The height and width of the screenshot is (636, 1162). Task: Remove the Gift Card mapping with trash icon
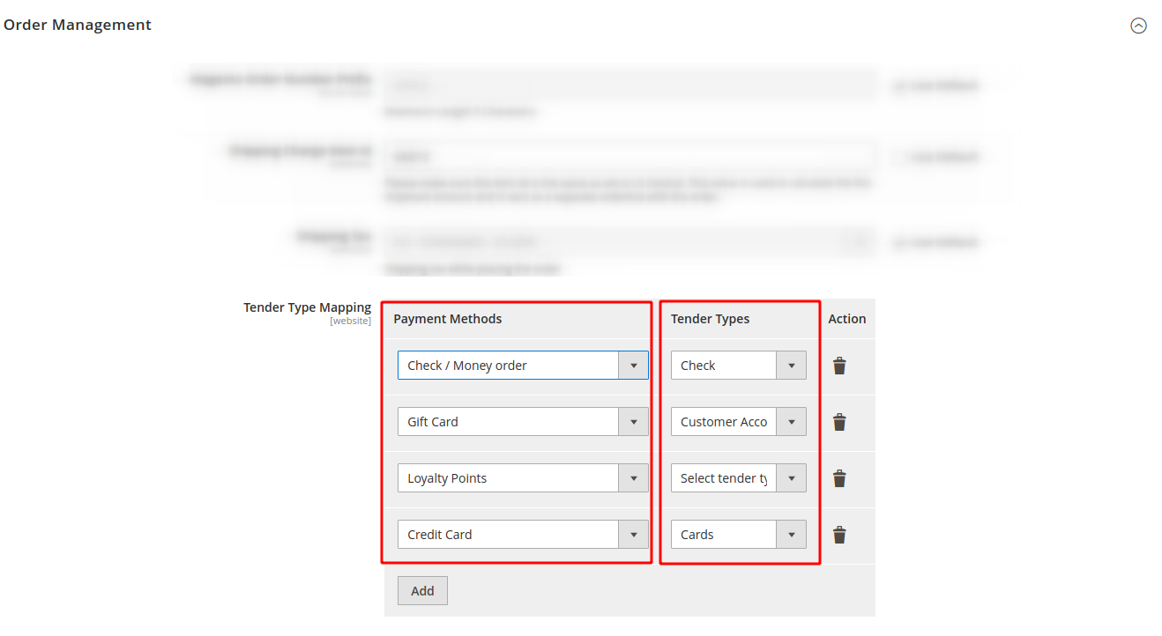pyautogui.click(x=839, y=422)
